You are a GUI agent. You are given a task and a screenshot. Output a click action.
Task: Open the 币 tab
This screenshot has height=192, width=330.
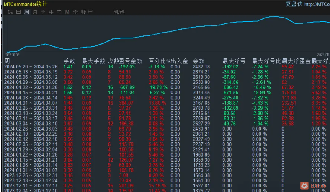(59, 12)
